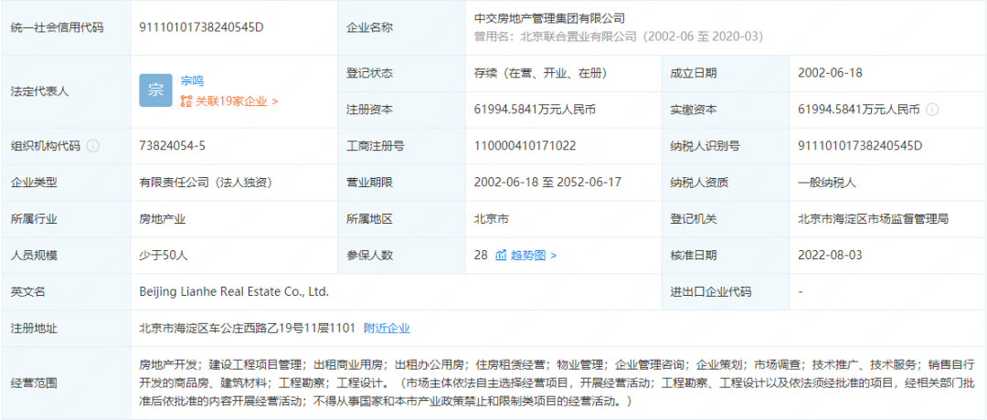Click registered capital 61994.5841万元人民币 value
The image size is (987, 420).
tap(535, 110)
